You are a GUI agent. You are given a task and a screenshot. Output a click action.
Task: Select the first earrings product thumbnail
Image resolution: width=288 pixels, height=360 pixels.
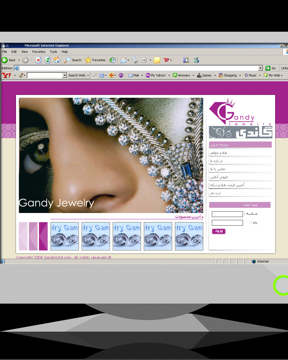point(65,236)
